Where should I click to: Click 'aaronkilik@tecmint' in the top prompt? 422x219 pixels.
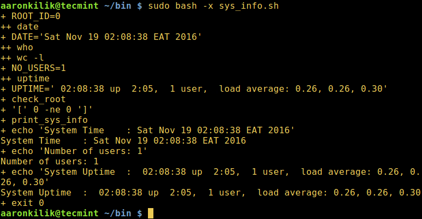click(50, 5)
